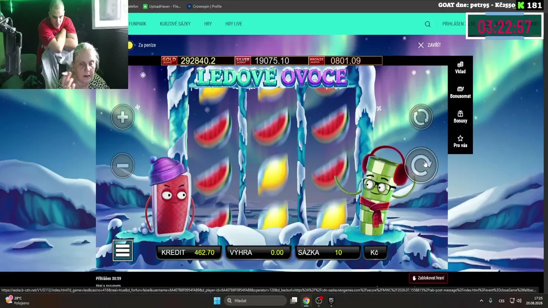The image size is (548, 308).
Task: Open the weather widget showing 28°C
Action: (18, 300)
